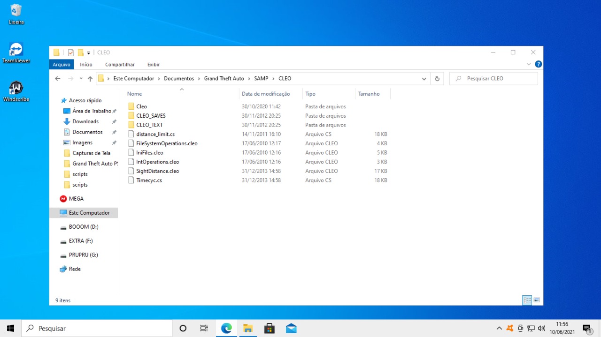Refresh the CLEO folder view
Screen dimensions: 601x337
tap(437, 79)
